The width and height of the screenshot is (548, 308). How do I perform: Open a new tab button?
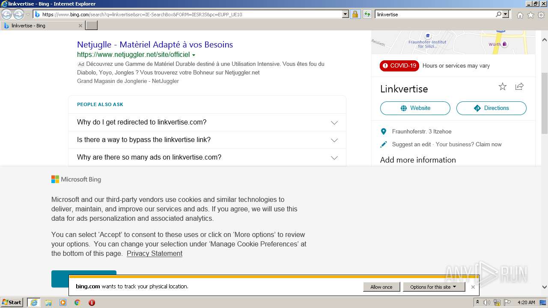pos(92,26)
